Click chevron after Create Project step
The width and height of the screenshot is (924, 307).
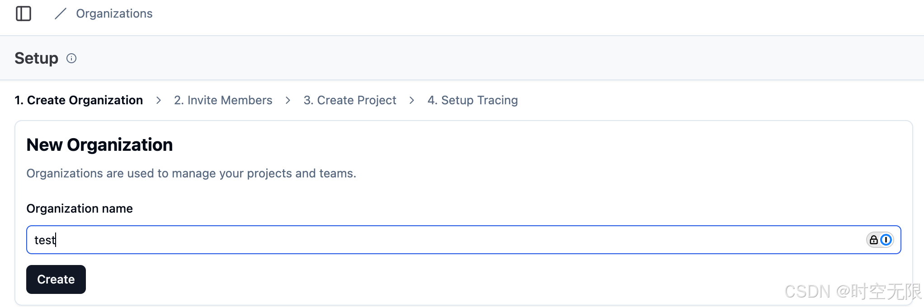point(412,100)
